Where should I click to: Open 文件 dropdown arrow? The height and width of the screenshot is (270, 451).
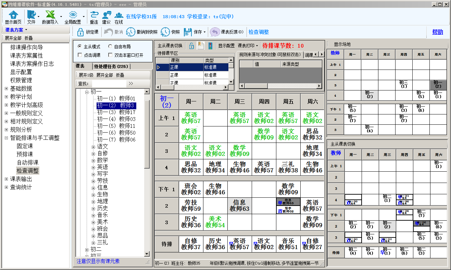(39, 16)
